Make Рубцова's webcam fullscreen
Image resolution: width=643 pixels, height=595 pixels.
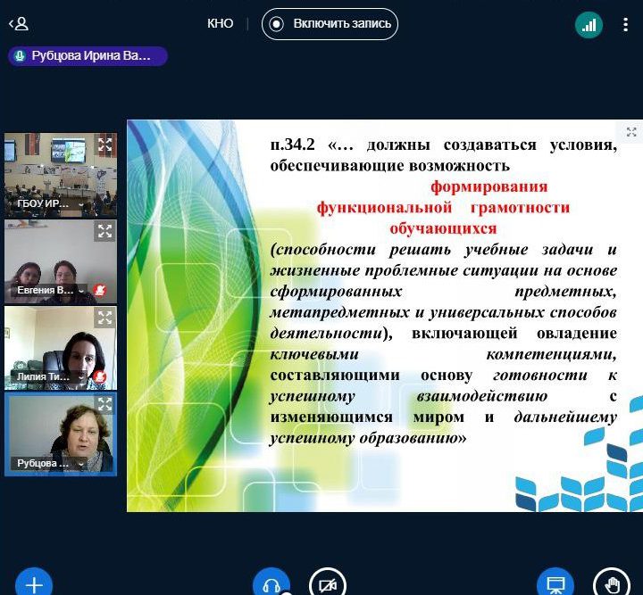pos(104,405)
